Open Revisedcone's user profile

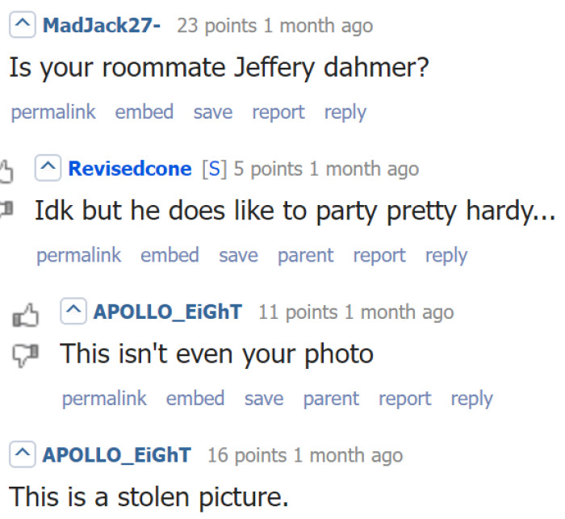pyautogui.click(x=131, y=169)
